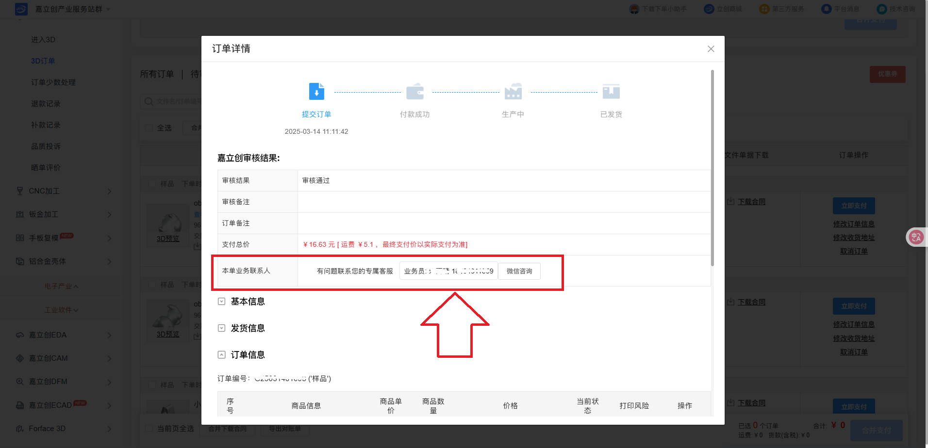Tick the second 样品 order checkbox
Screen dimensions: 928x448
coord(152,285)
